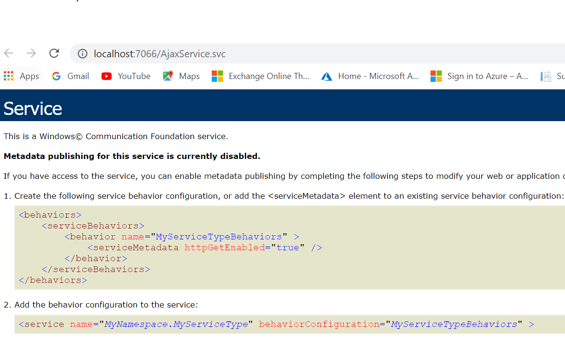Open the YouTube bookmark
Screen dimensions: 565x343
pyautogui.click(x=126, y=76)
